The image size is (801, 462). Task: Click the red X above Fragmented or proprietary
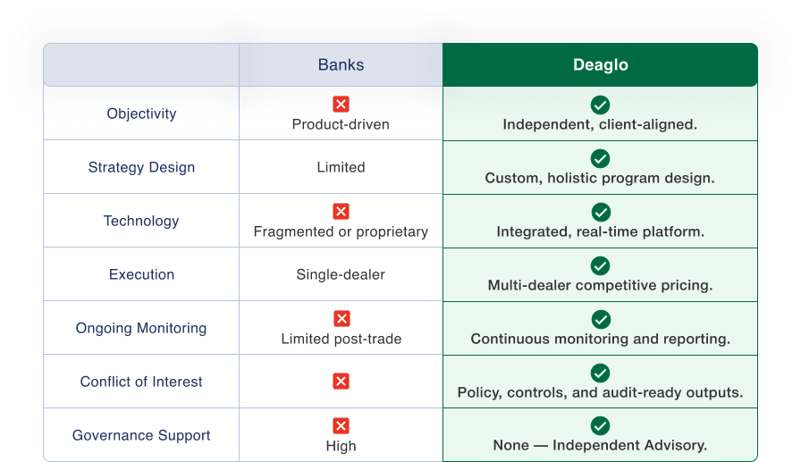341,212
